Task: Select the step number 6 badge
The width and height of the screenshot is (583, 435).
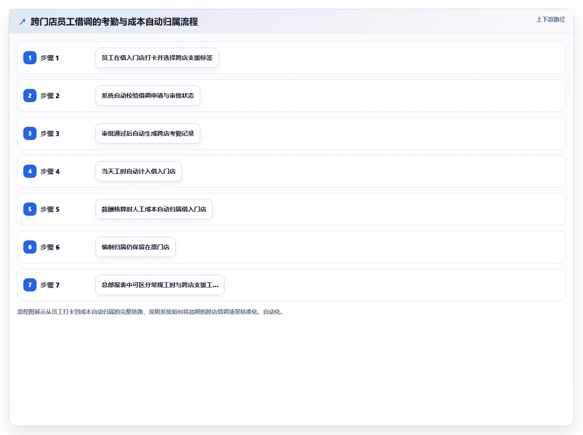Action: (30, 247)
